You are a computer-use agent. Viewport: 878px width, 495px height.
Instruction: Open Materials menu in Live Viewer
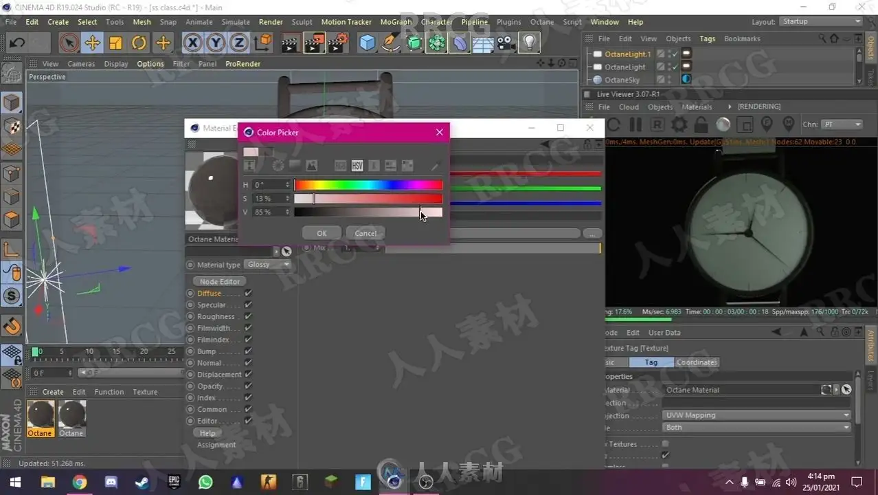click(x=697, y=107)
